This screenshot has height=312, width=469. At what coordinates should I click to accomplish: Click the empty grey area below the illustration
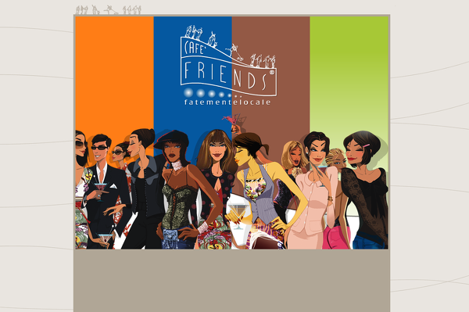click(232, 281)
